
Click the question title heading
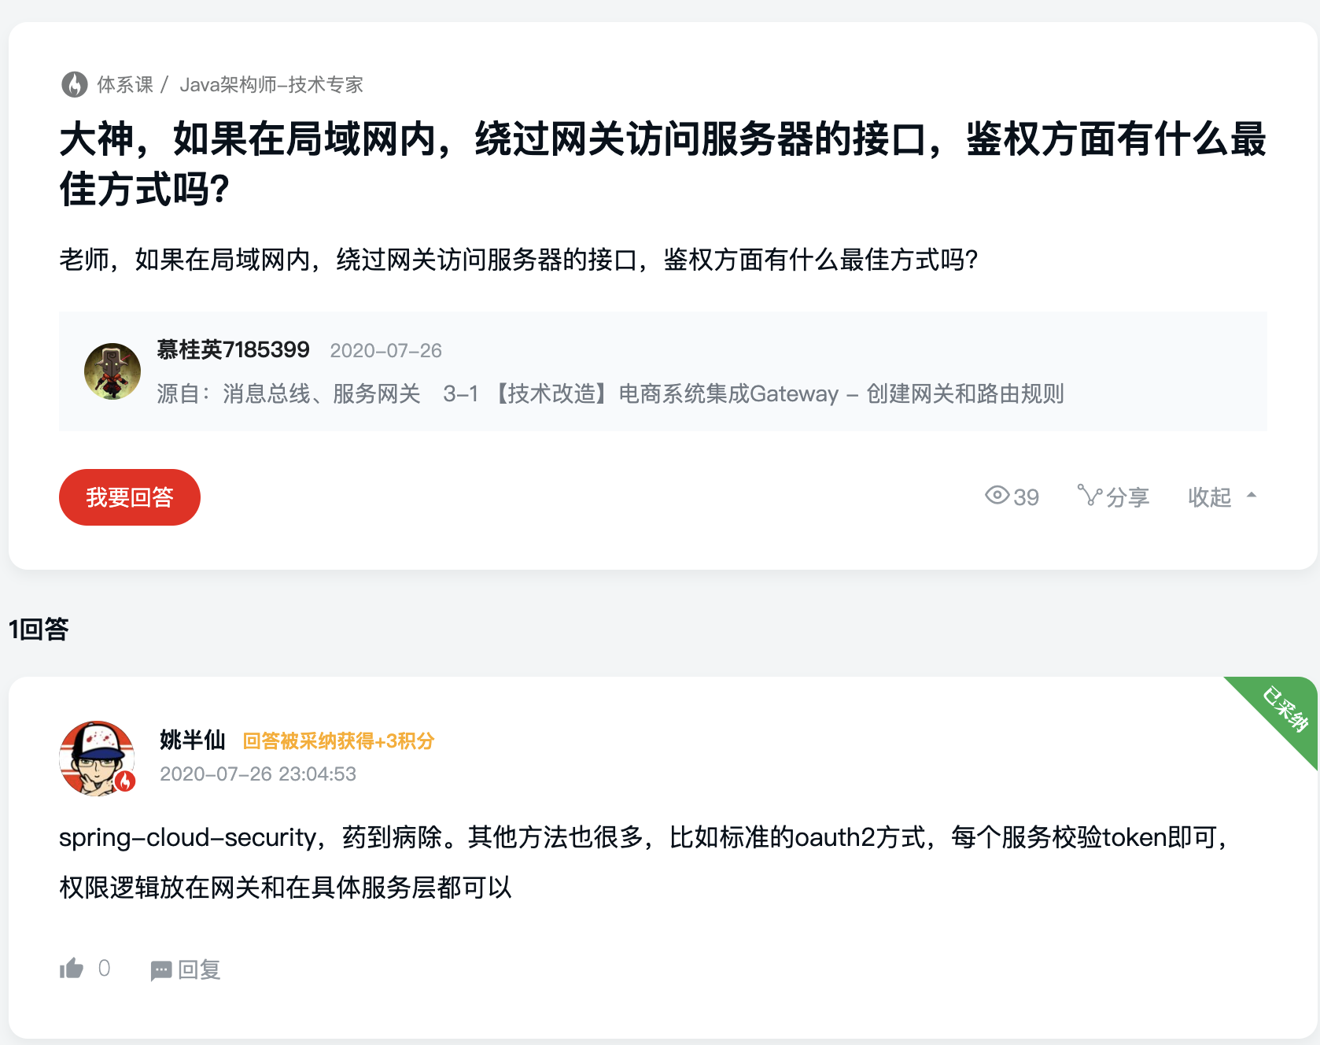click(662, 164)
